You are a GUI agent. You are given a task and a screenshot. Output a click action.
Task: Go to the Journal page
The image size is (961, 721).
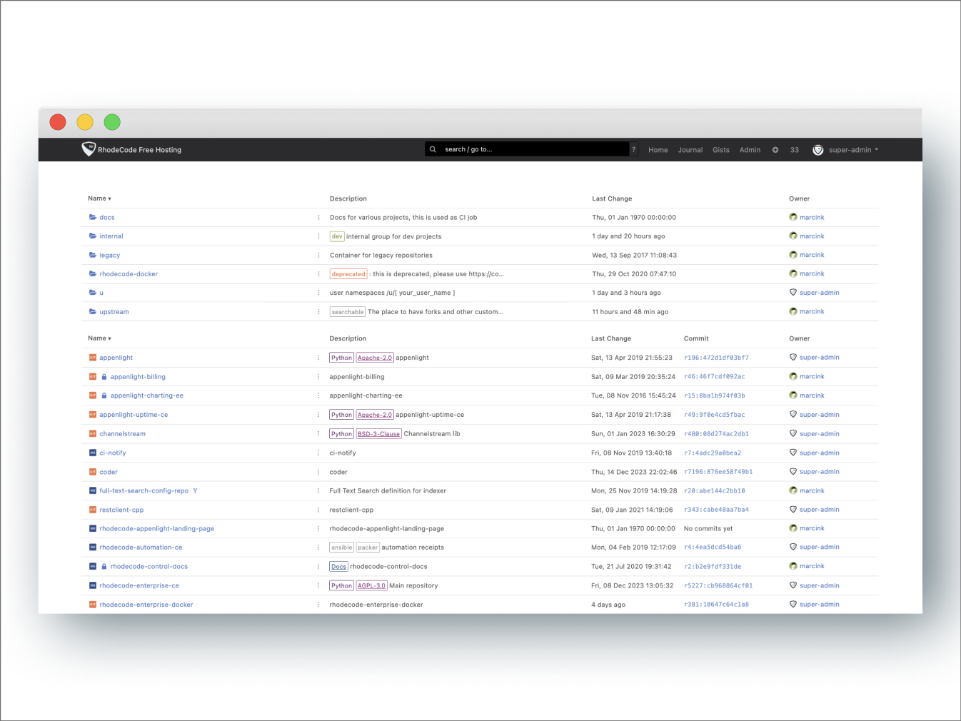click(690, 150)
